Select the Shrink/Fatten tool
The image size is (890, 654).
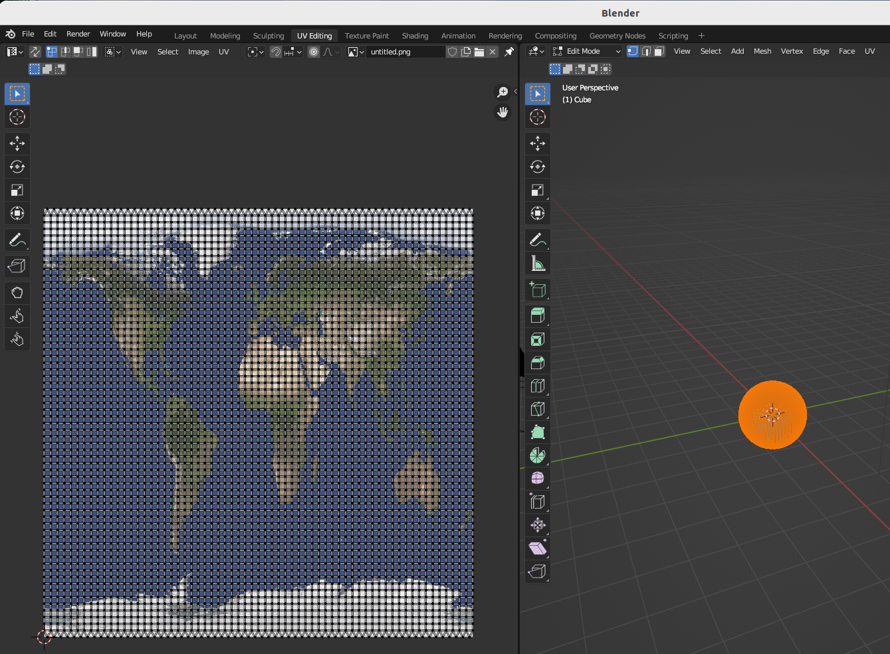538,525
